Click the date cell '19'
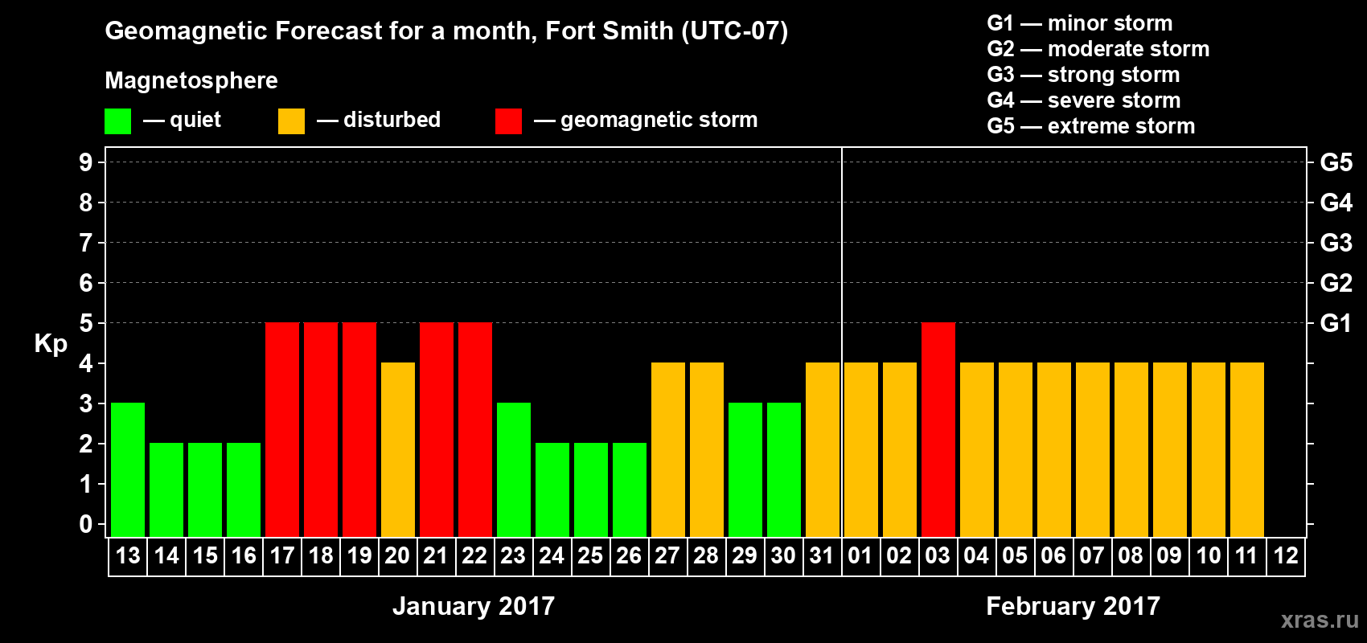 (x=359, y=556)
